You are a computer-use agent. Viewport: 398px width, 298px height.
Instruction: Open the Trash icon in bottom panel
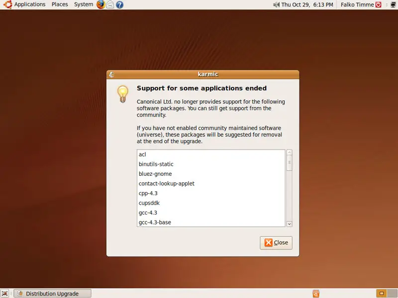[316, 294]
